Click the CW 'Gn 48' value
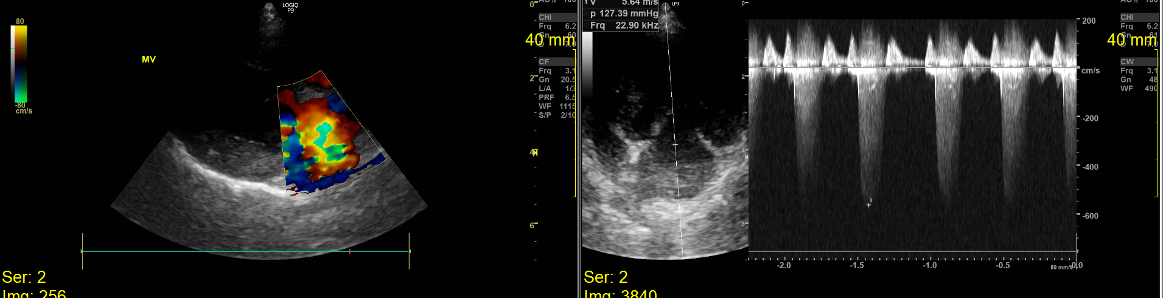The height and width of the screenshot is (298, 1163). click(x=1139, y=80)
